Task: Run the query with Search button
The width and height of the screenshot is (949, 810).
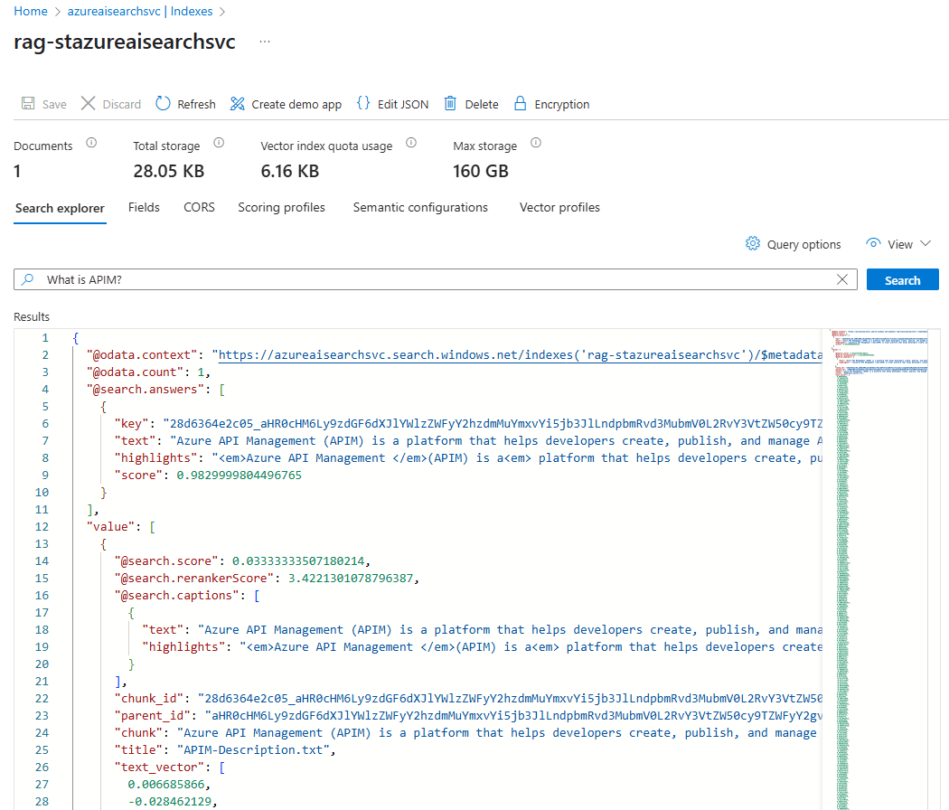Action: (902, 279)
